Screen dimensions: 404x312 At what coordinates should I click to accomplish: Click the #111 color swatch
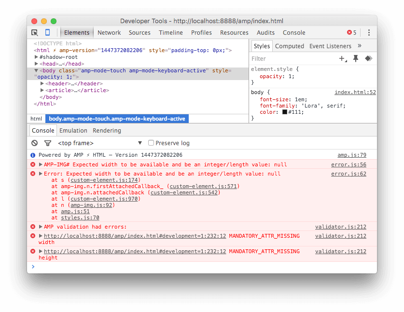click(x=284, y=112)
